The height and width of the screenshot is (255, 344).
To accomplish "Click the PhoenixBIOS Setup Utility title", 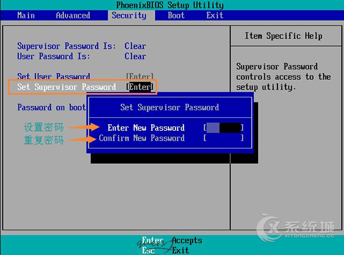I will 170,5.
